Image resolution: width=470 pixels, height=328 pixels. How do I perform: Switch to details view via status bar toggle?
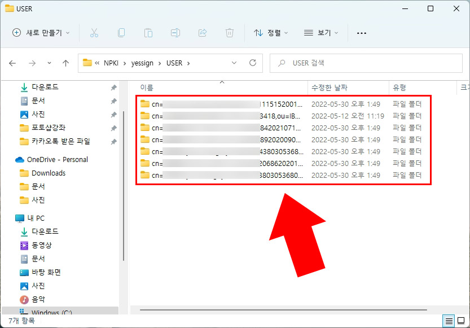click(449, 321)
